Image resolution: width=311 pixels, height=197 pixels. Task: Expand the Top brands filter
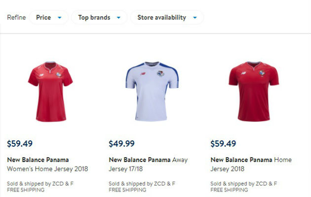99,17
